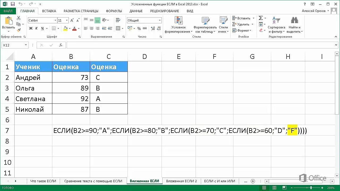
Task: Click the Merge and Center icon
Action: pos(118,28)
